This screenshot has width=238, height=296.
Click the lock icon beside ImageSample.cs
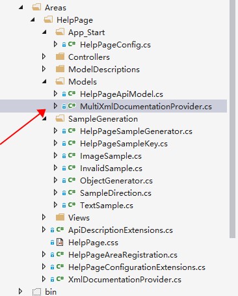[64, 156]
